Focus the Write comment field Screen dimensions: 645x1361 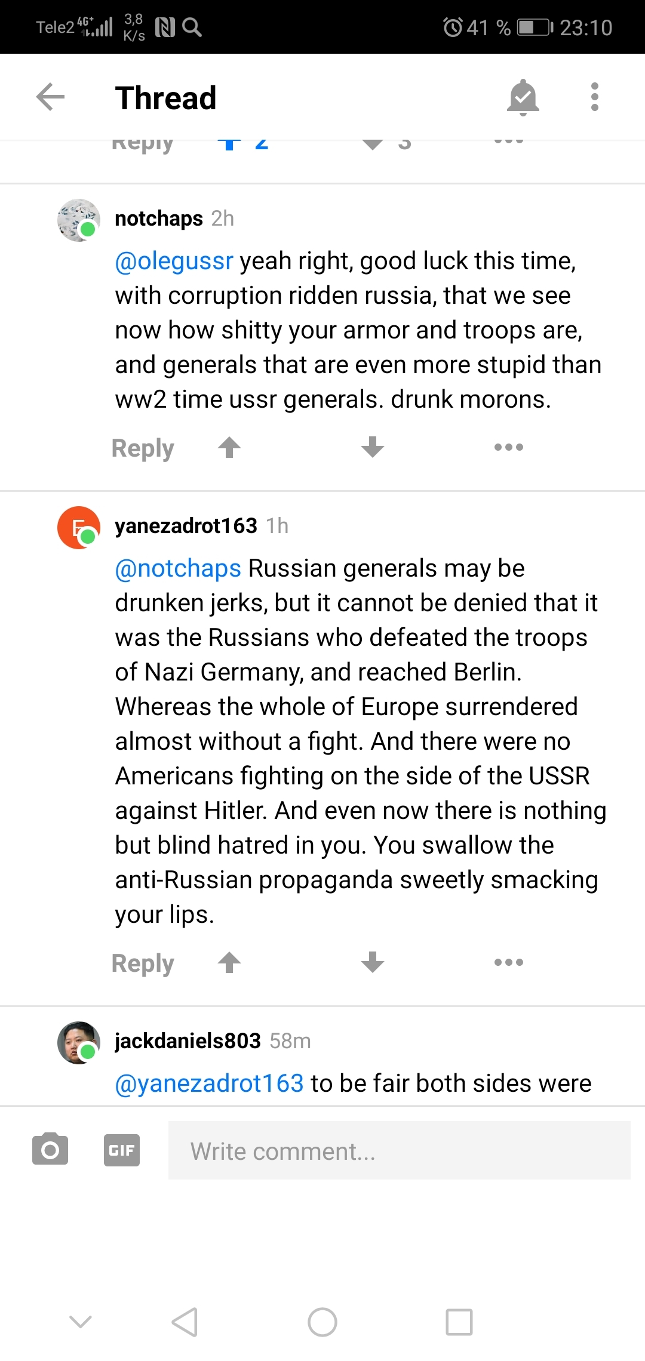tap(399, 1150)
